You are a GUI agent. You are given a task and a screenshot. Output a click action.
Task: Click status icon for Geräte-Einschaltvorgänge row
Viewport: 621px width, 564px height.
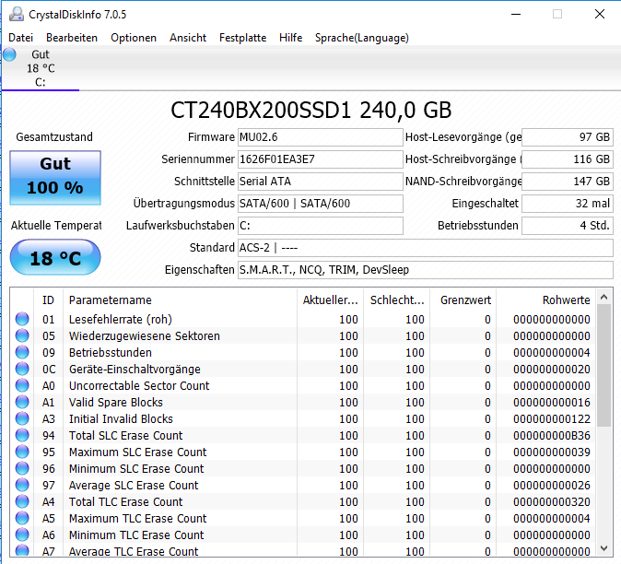[x=22, y=370]
